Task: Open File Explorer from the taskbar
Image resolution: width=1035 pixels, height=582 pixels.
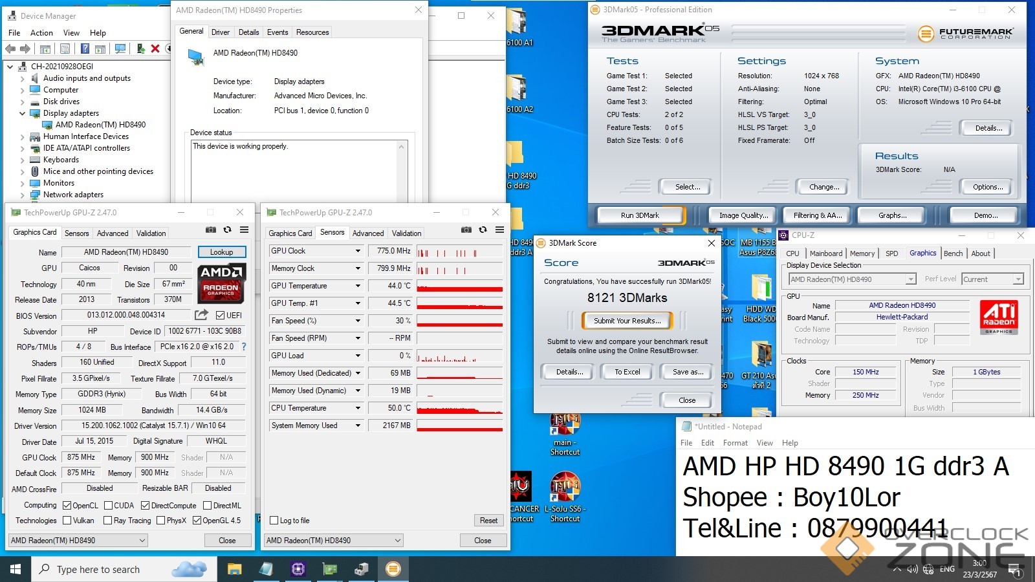Action: click(234, 569)
